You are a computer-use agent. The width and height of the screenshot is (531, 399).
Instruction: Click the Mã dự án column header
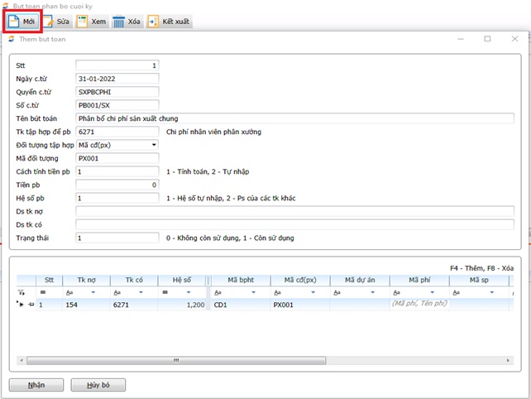[360, 280]
